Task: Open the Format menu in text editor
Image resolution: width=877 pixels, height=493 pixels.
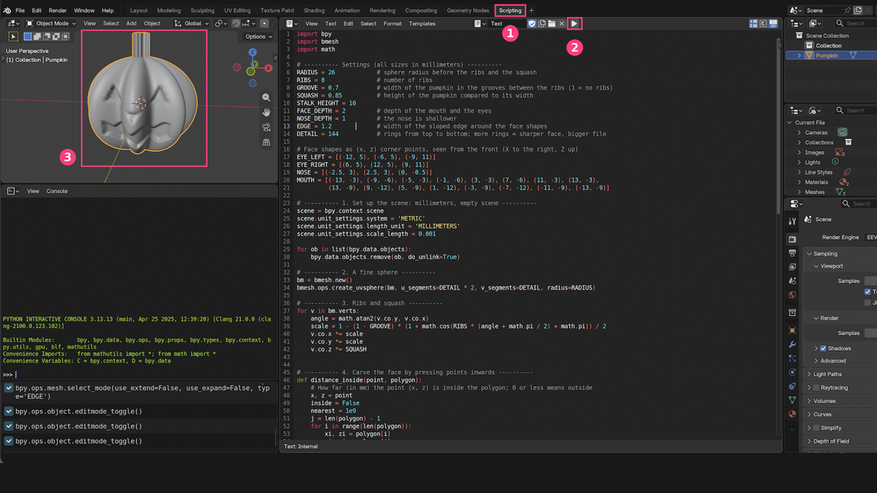Action: (392, 23)
